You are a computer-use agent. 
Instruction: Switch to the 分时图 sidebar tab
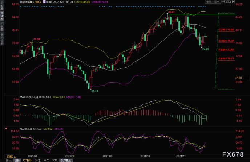click(x=2, y=6)
